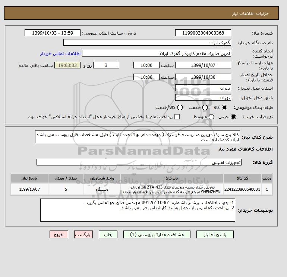The width and height of the screenshot is (287, 277).
Task: Click the product name cell with ZTA-433
Action: (x=172, y=189)
